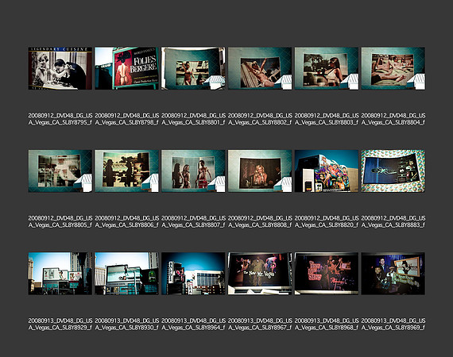
Task: Click filename label ending 5L8Y8805_f
Action: 60,221
